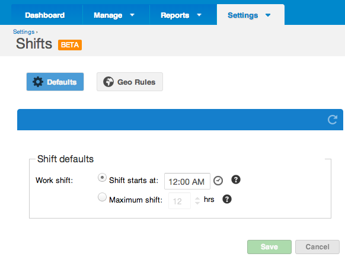345x260 pixels.
Task: Save the shift settings
Action: (269, 247)
